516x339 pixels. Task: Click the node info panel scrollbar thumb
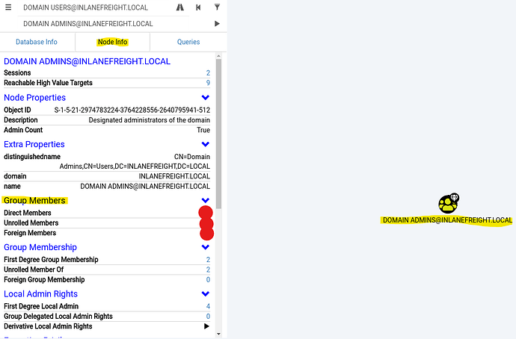pyautogui.click(x=219, y=134)
